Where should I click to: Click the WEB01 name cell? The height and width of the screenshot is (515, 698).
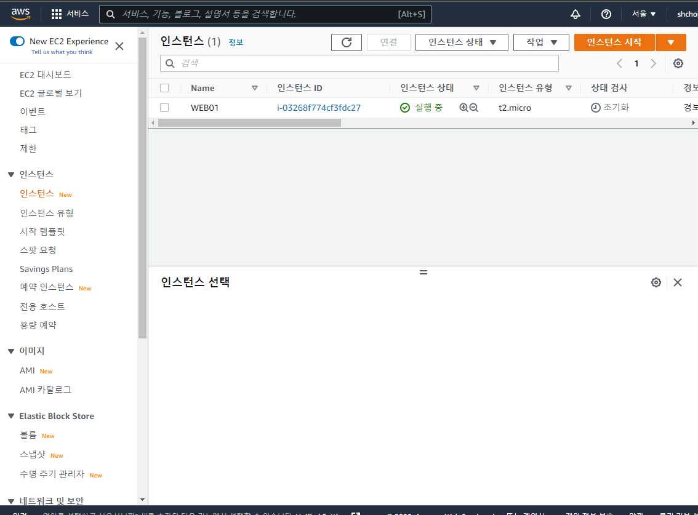pyautogui.click(x=205, y=108)
